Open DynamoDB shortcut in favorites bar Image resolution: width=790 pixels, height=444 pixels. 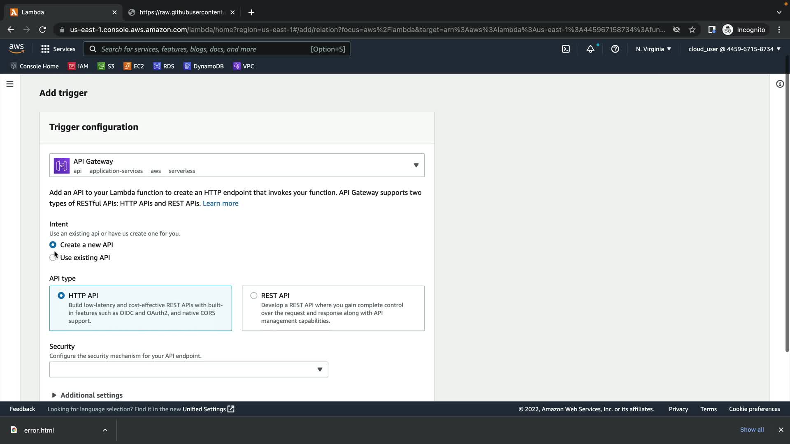tap(204, 66)
